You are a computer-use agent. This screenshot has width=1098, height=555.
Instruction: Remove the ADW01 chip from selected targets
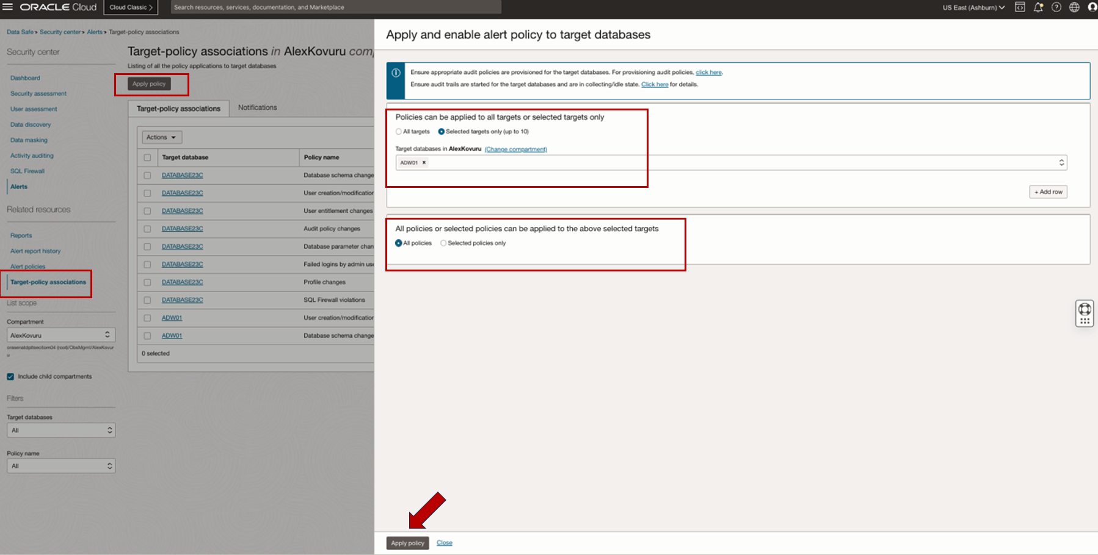click(424, 163)
